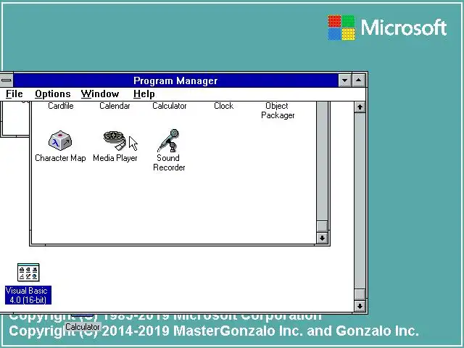Screen dimensions: 464x348
Task: Click inner group window scrollbar thumb
Action: tap(322, 226)
